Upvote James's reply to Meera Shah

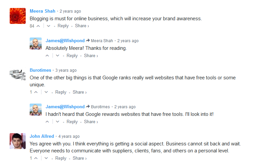(x=47, y=56)
